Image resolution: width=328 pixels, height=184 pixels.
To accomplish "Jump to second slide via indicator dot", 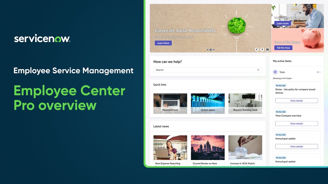I will point(211,50).
